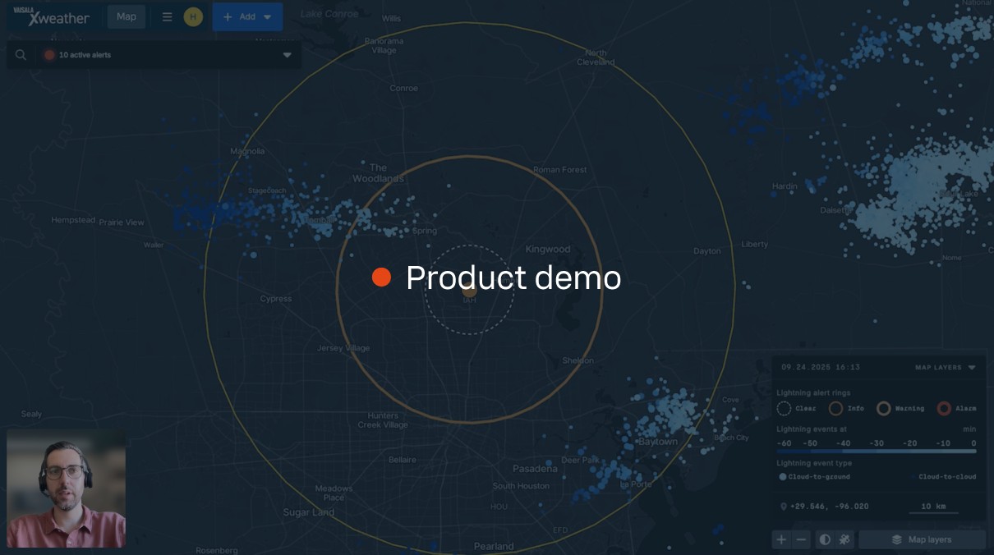Open the hamburger menu icon
Viewport: 994px width, 555px height.
pyautogui.click(x=167, y=16)
